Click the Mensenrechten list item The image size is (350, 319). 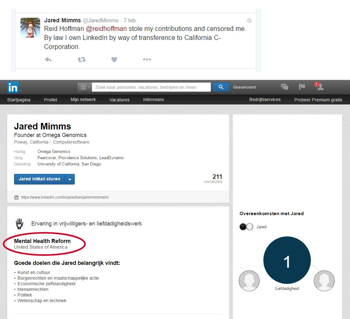tap(33, 289)
